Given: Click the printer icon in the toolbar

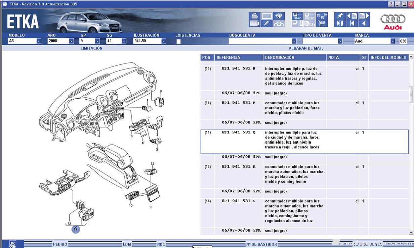Looking at the screenshot, I should click(255, 16).
